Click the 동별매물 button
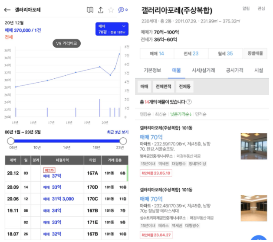This screenshot has height=242, width=273. point(255,54)
